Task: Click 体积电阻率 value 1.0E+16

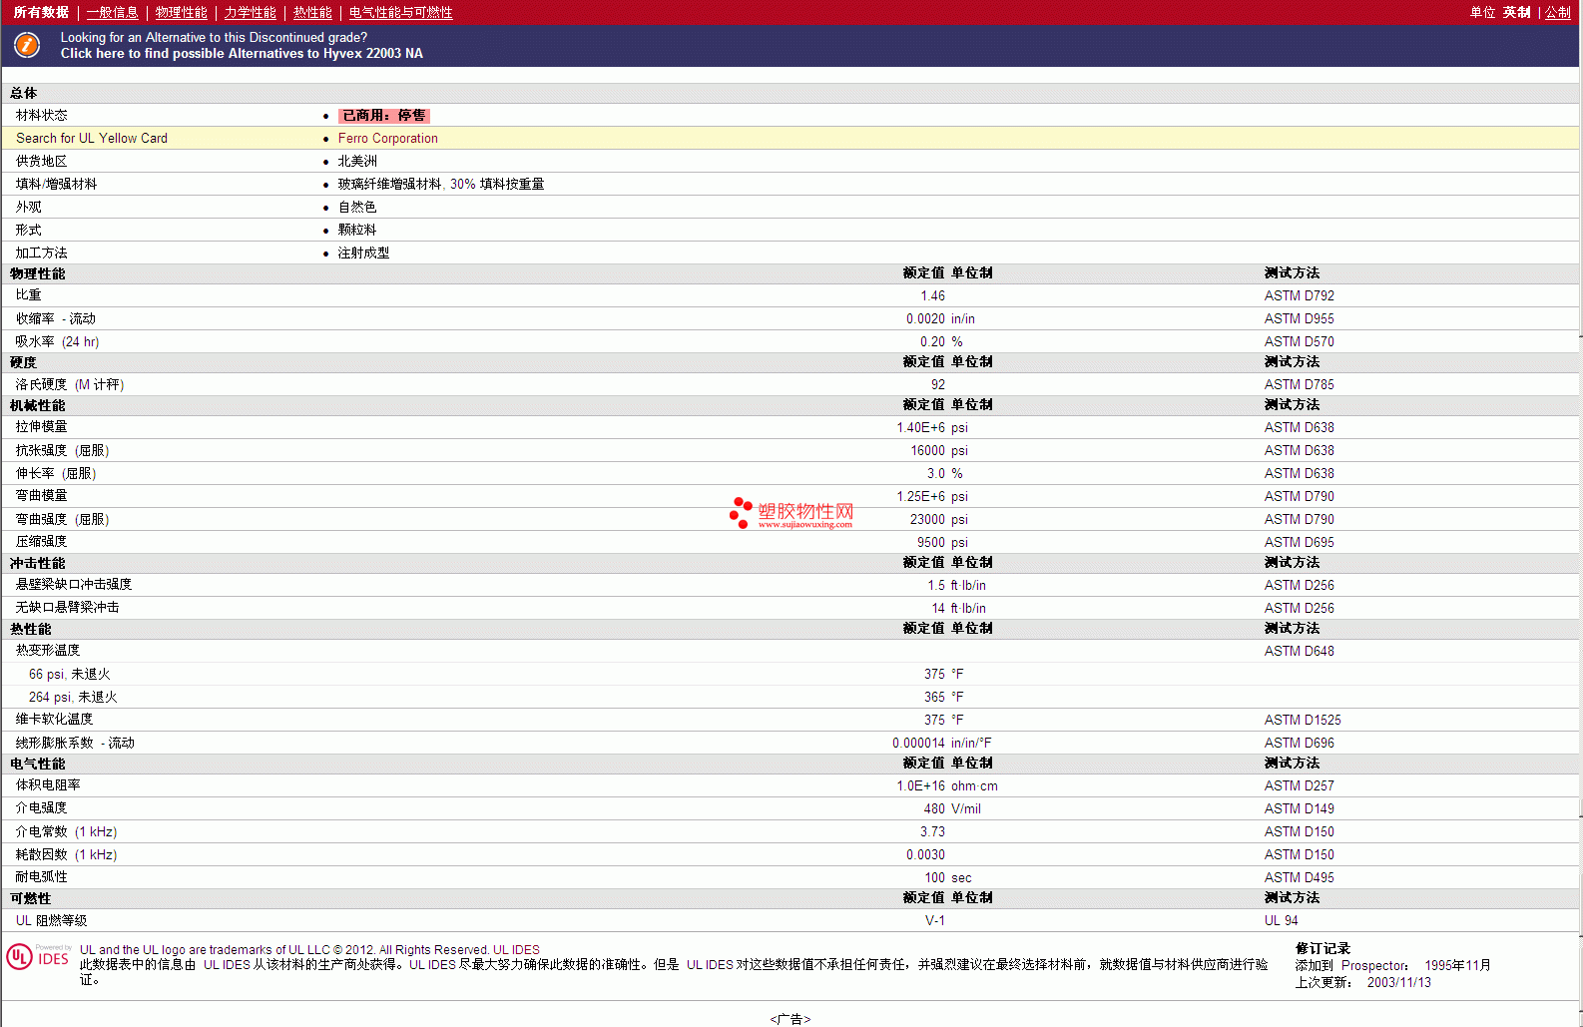Action: 920,786
